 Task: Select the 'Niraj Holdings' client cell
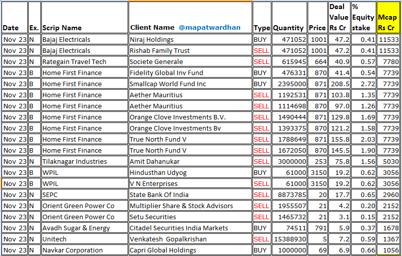point(191,39)
